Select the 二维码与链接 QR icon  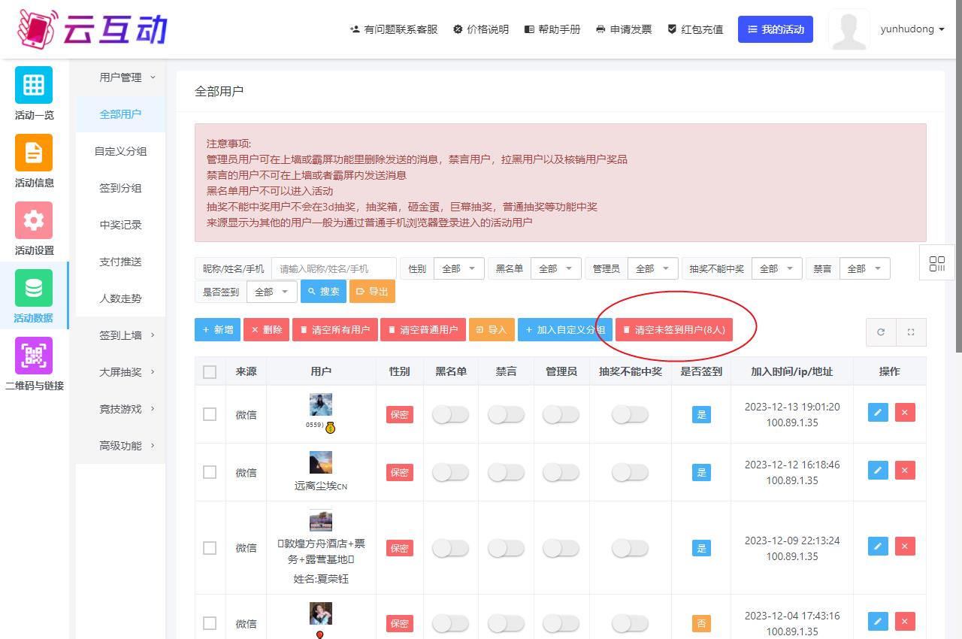point(34,356)
